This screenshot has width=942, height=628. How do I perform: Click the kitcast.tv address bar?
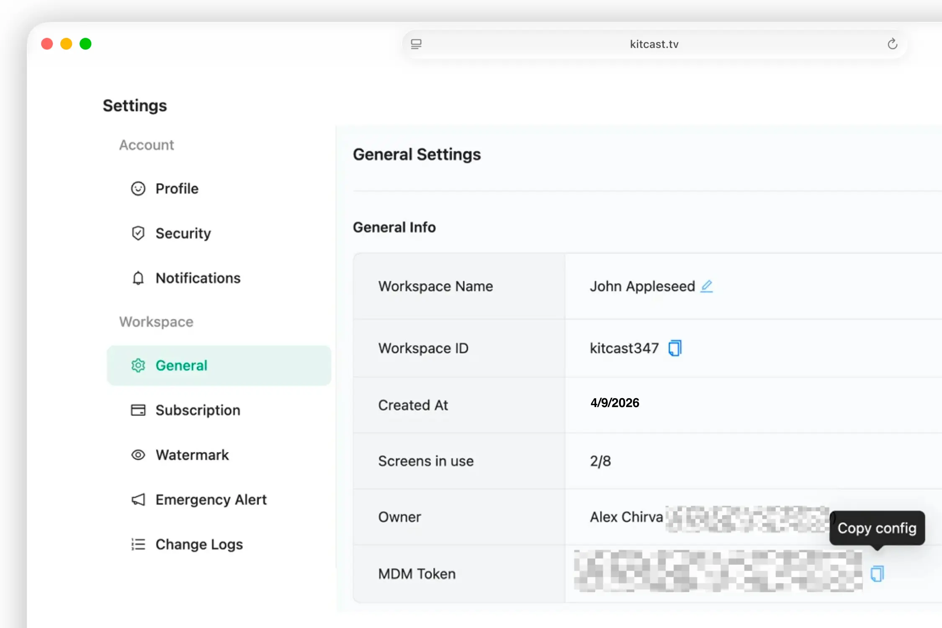click(x=654, y=44)
